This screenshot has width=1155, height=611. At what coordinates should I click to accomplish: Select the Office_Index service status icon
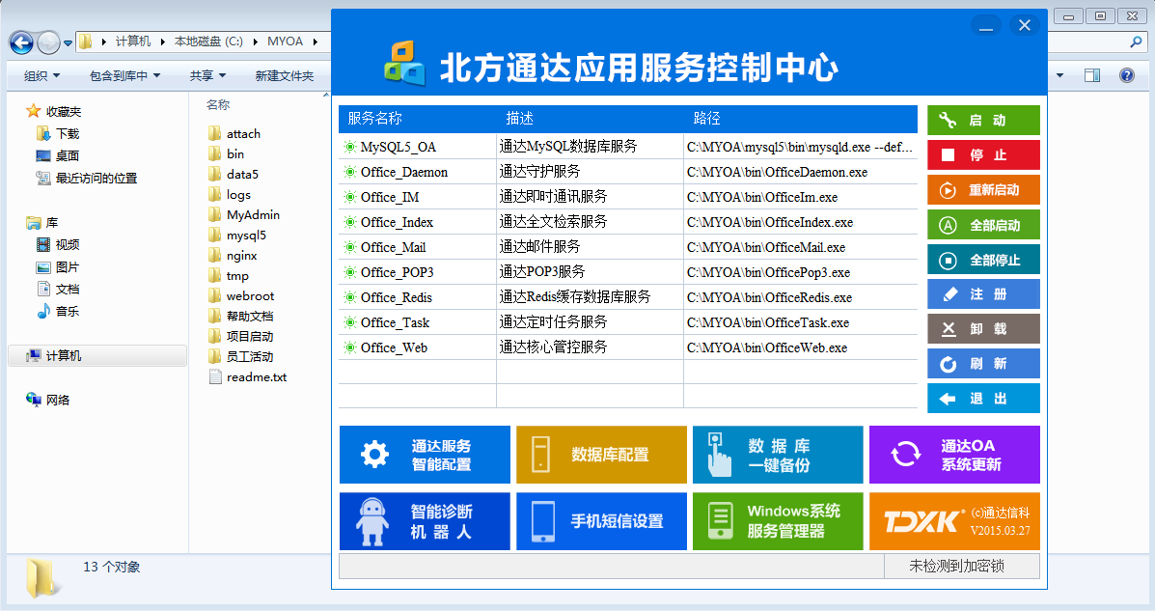(x=350, y=222)
